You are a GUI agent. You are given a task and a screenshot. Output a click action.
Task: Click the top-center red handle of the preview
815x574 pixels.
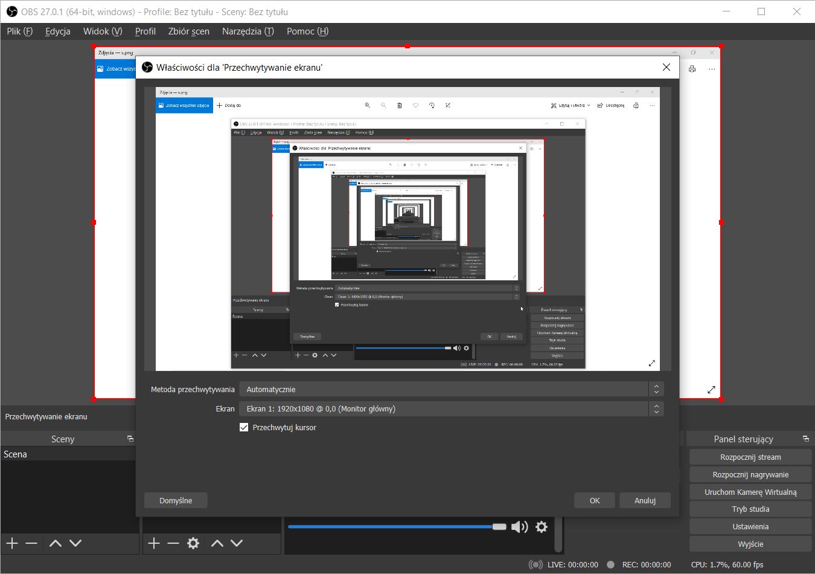pyautogui.click(x=407, y=46)
